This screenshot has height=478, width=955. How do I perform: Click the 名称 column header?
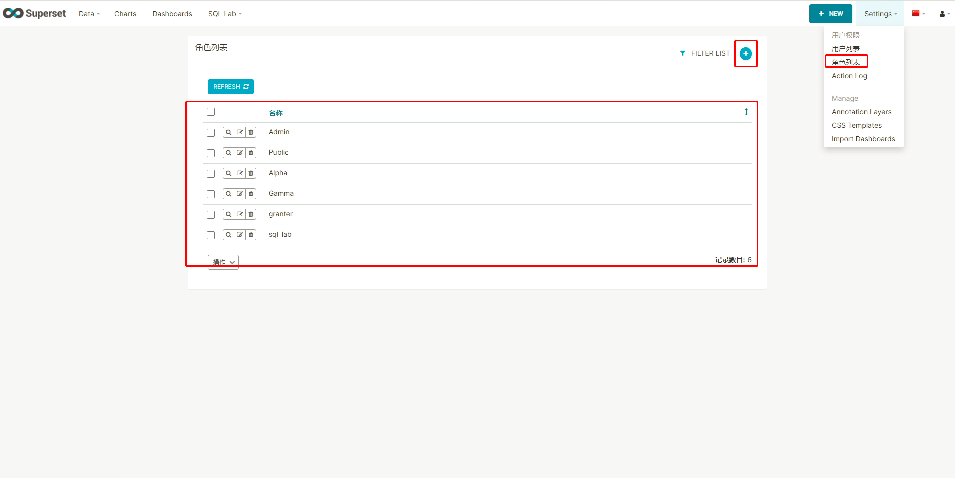click(x=276, y=113)
